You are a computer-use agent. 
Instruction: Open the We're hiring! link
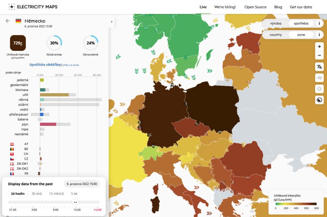tap(225, 7)
